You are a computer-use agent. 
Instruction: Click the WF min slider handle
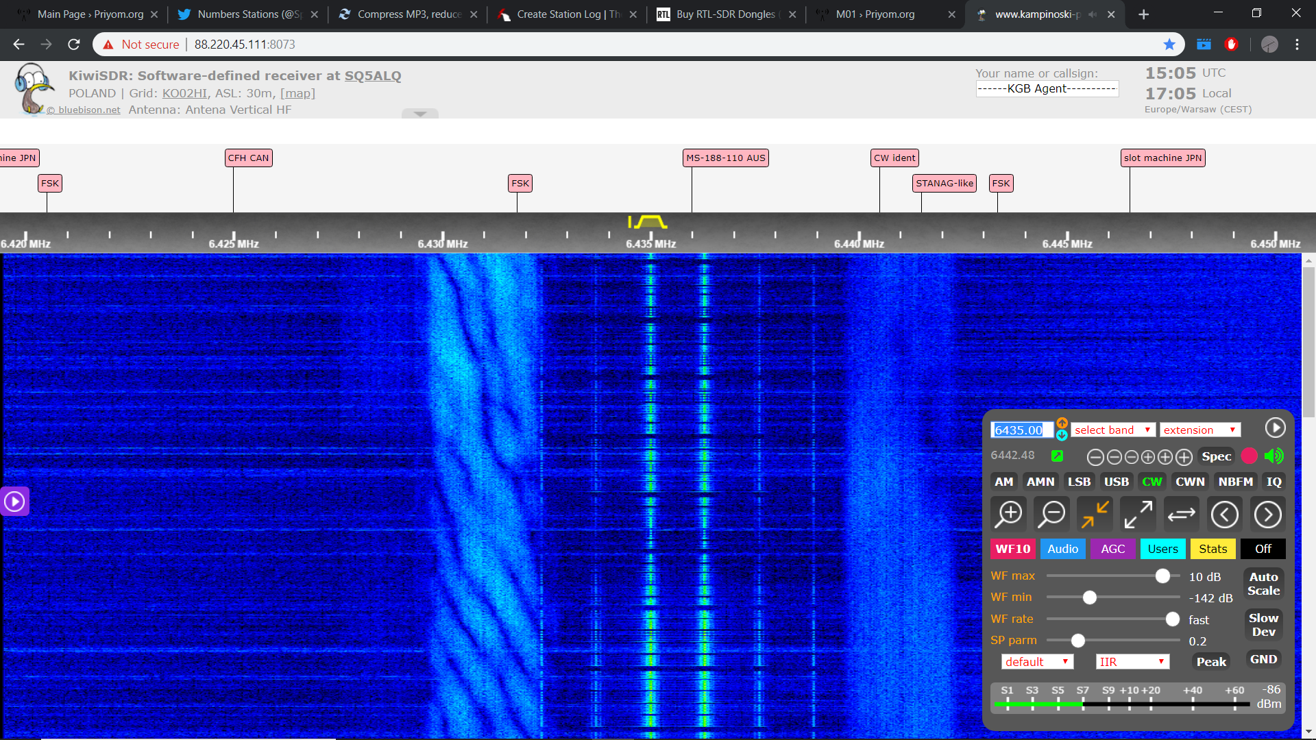coord(1089,597)
